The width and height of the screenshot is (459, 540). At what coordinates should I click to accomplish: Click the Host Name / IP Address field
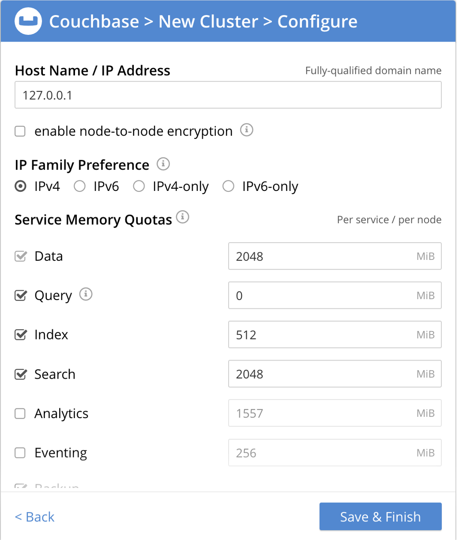(228, 95)
